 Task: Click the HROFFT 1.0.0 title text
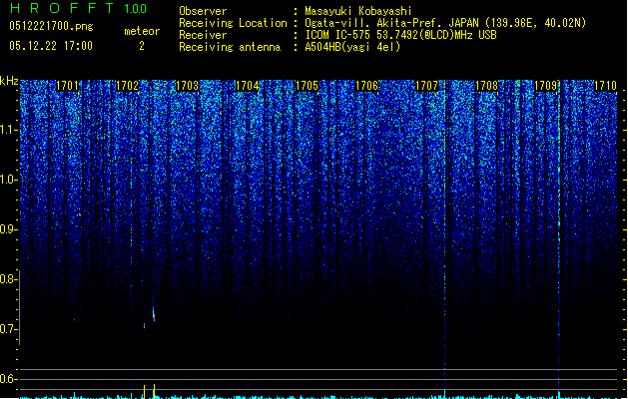pyautogui.click(x=79, y=8)
